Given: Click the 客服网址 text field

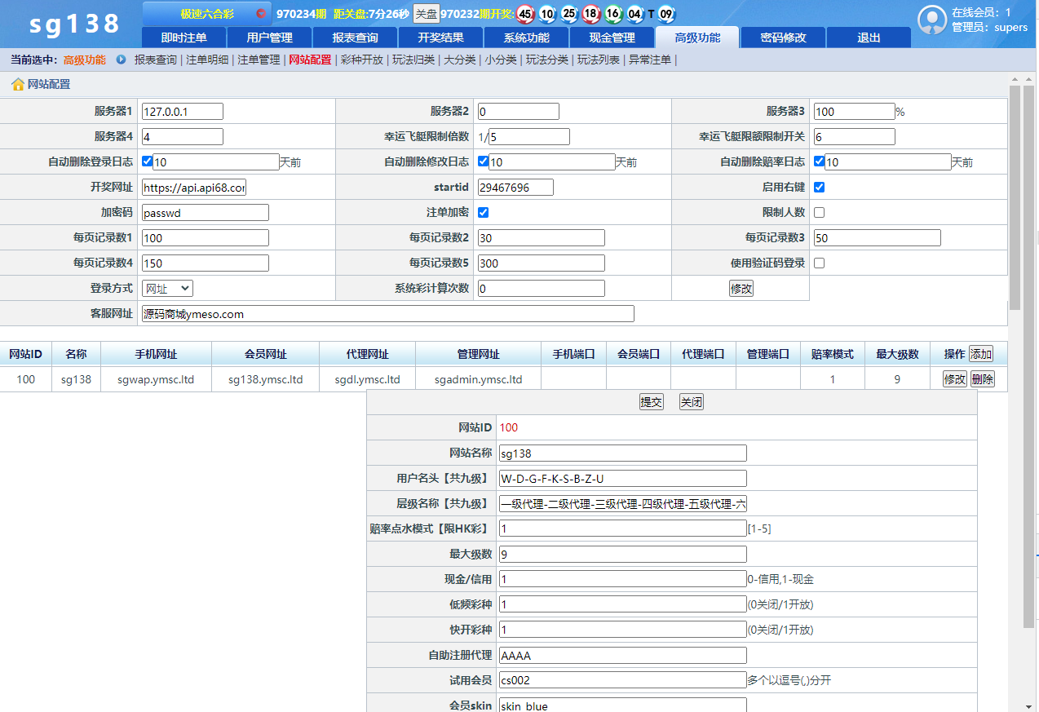Looking at the screenshot, I should (387, 314).
